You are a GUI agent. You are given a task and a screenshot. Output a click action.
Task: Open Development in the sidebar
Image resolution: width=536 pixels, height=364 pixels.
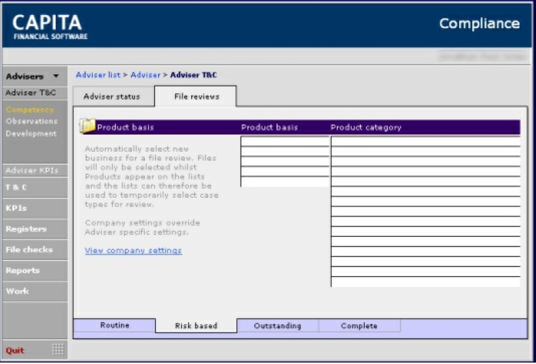[x=31, y=134]
